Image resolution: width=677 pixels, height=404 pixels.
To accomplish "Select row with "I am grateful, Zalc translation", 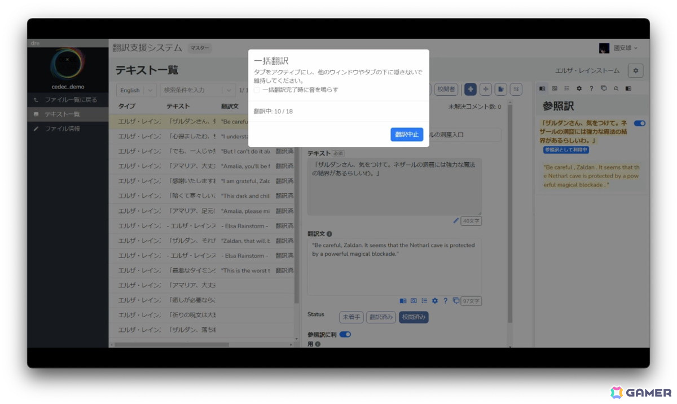I will pyautogui.click(x=202, y=181).
